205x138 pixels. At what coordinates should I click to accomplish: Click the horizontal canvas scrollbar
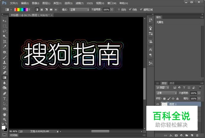[x=100, y=131]
